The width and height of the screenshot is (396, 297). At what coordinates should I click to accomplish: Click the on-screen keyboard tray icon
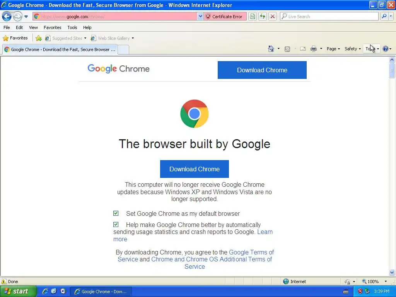coord(346,292)
